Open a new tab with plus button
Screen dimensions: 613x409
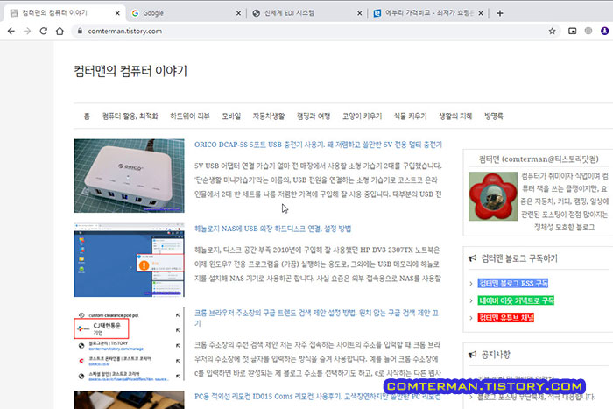[x=500, y=13]
